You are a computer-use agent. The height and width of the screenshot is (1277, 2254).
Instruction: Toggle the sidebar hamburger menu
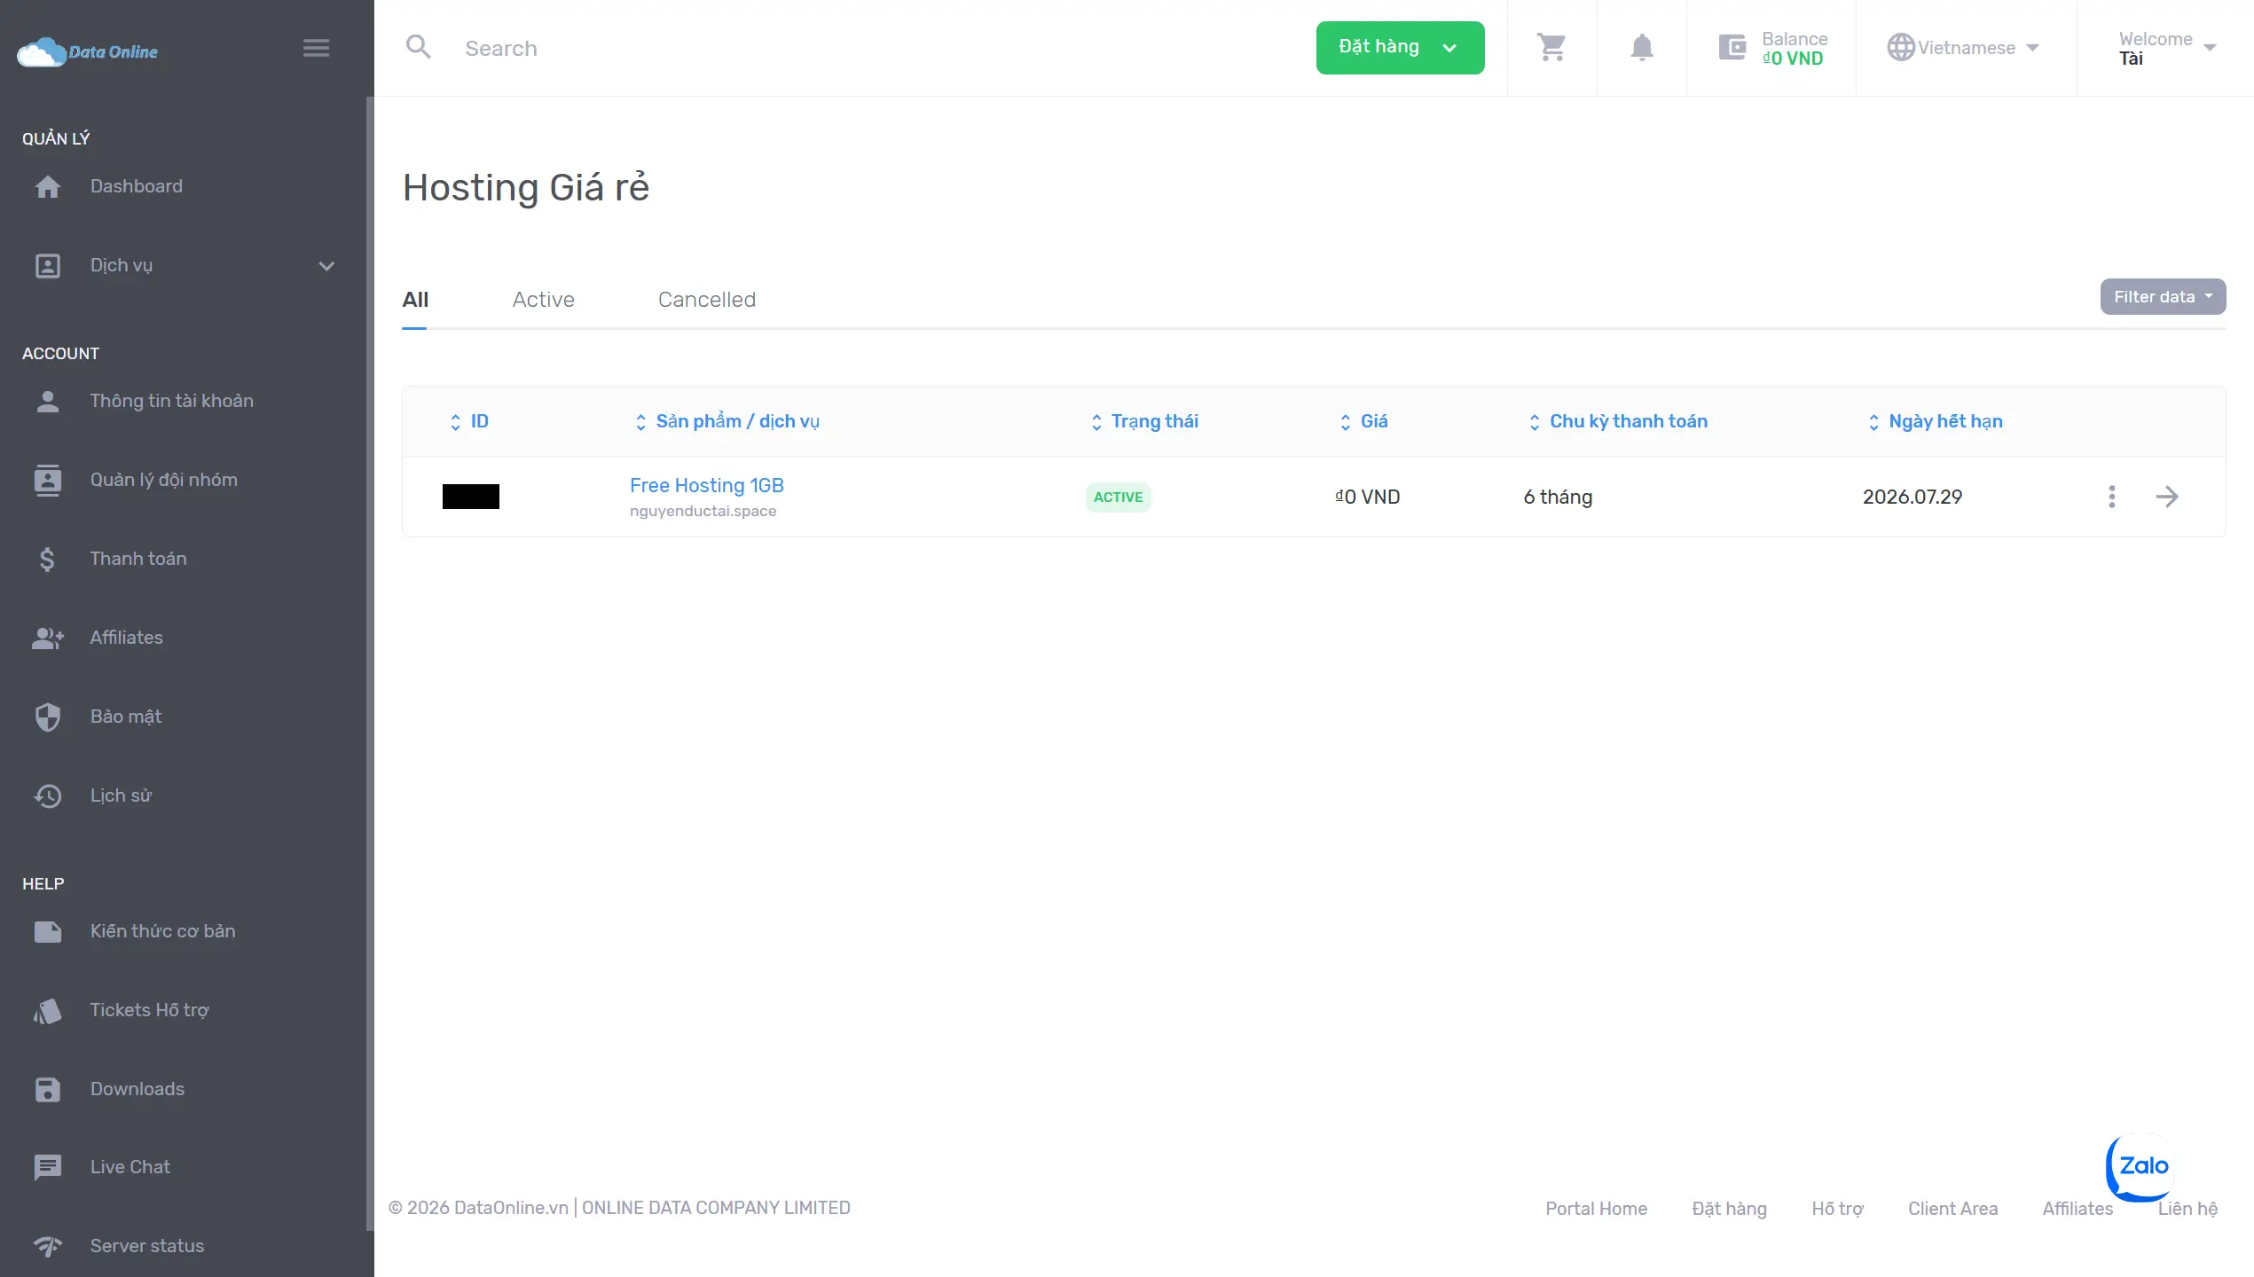(316, 48)
